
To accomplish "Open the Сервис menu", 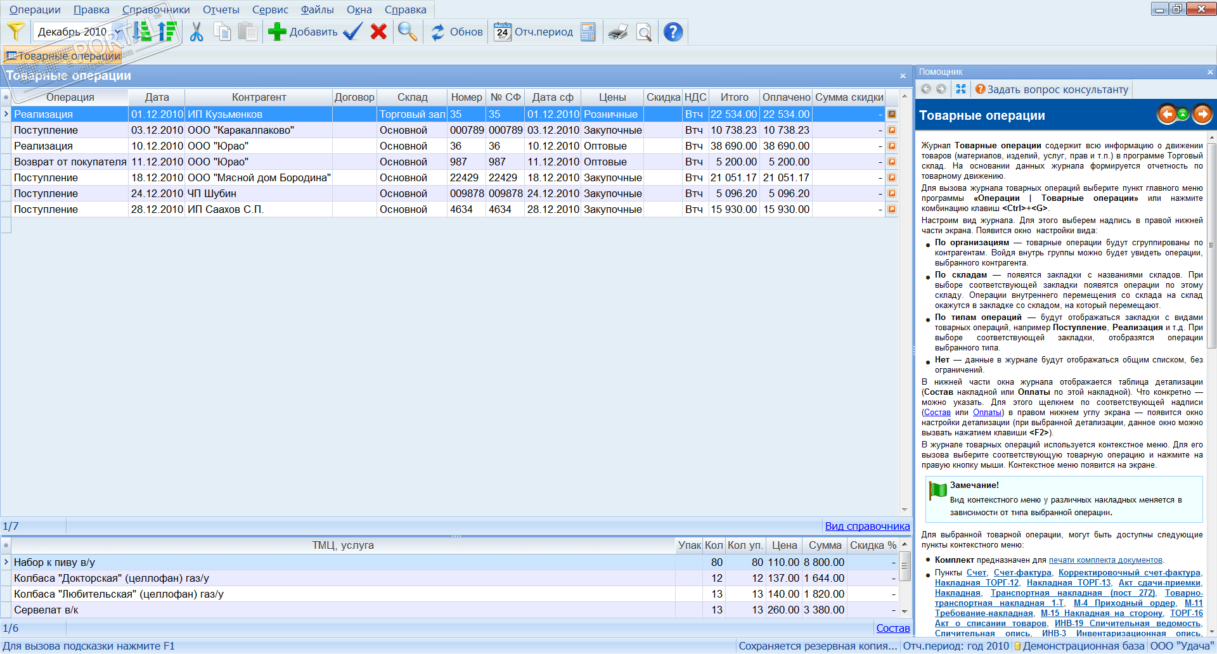I will pos(270,10).
